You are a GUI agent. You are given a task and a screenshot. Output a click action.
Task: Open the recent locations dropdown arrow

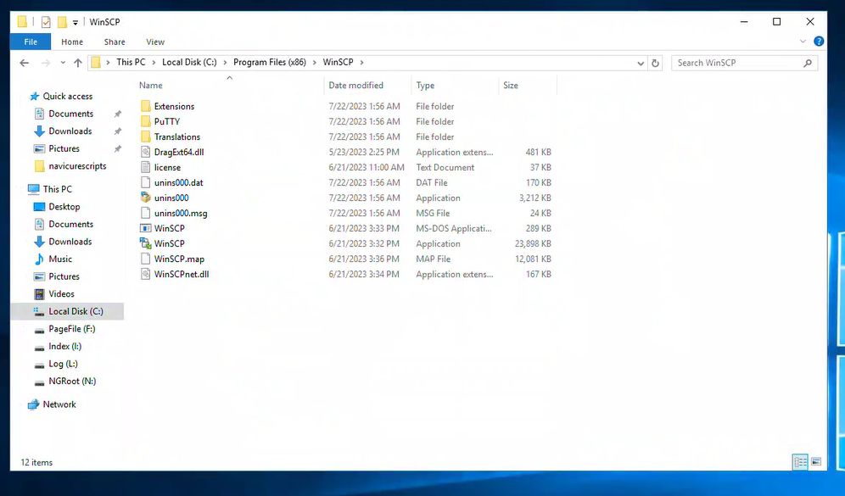pos(62,63)
